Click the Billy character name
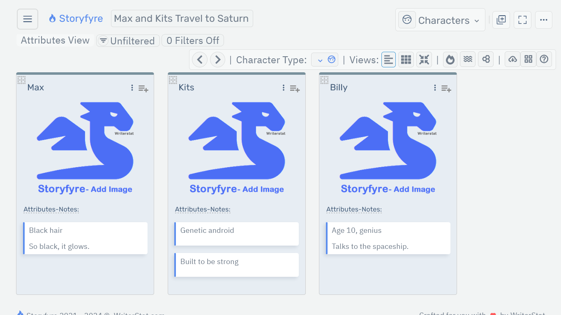This screenshot has height=315, width=561. [339, 87]
